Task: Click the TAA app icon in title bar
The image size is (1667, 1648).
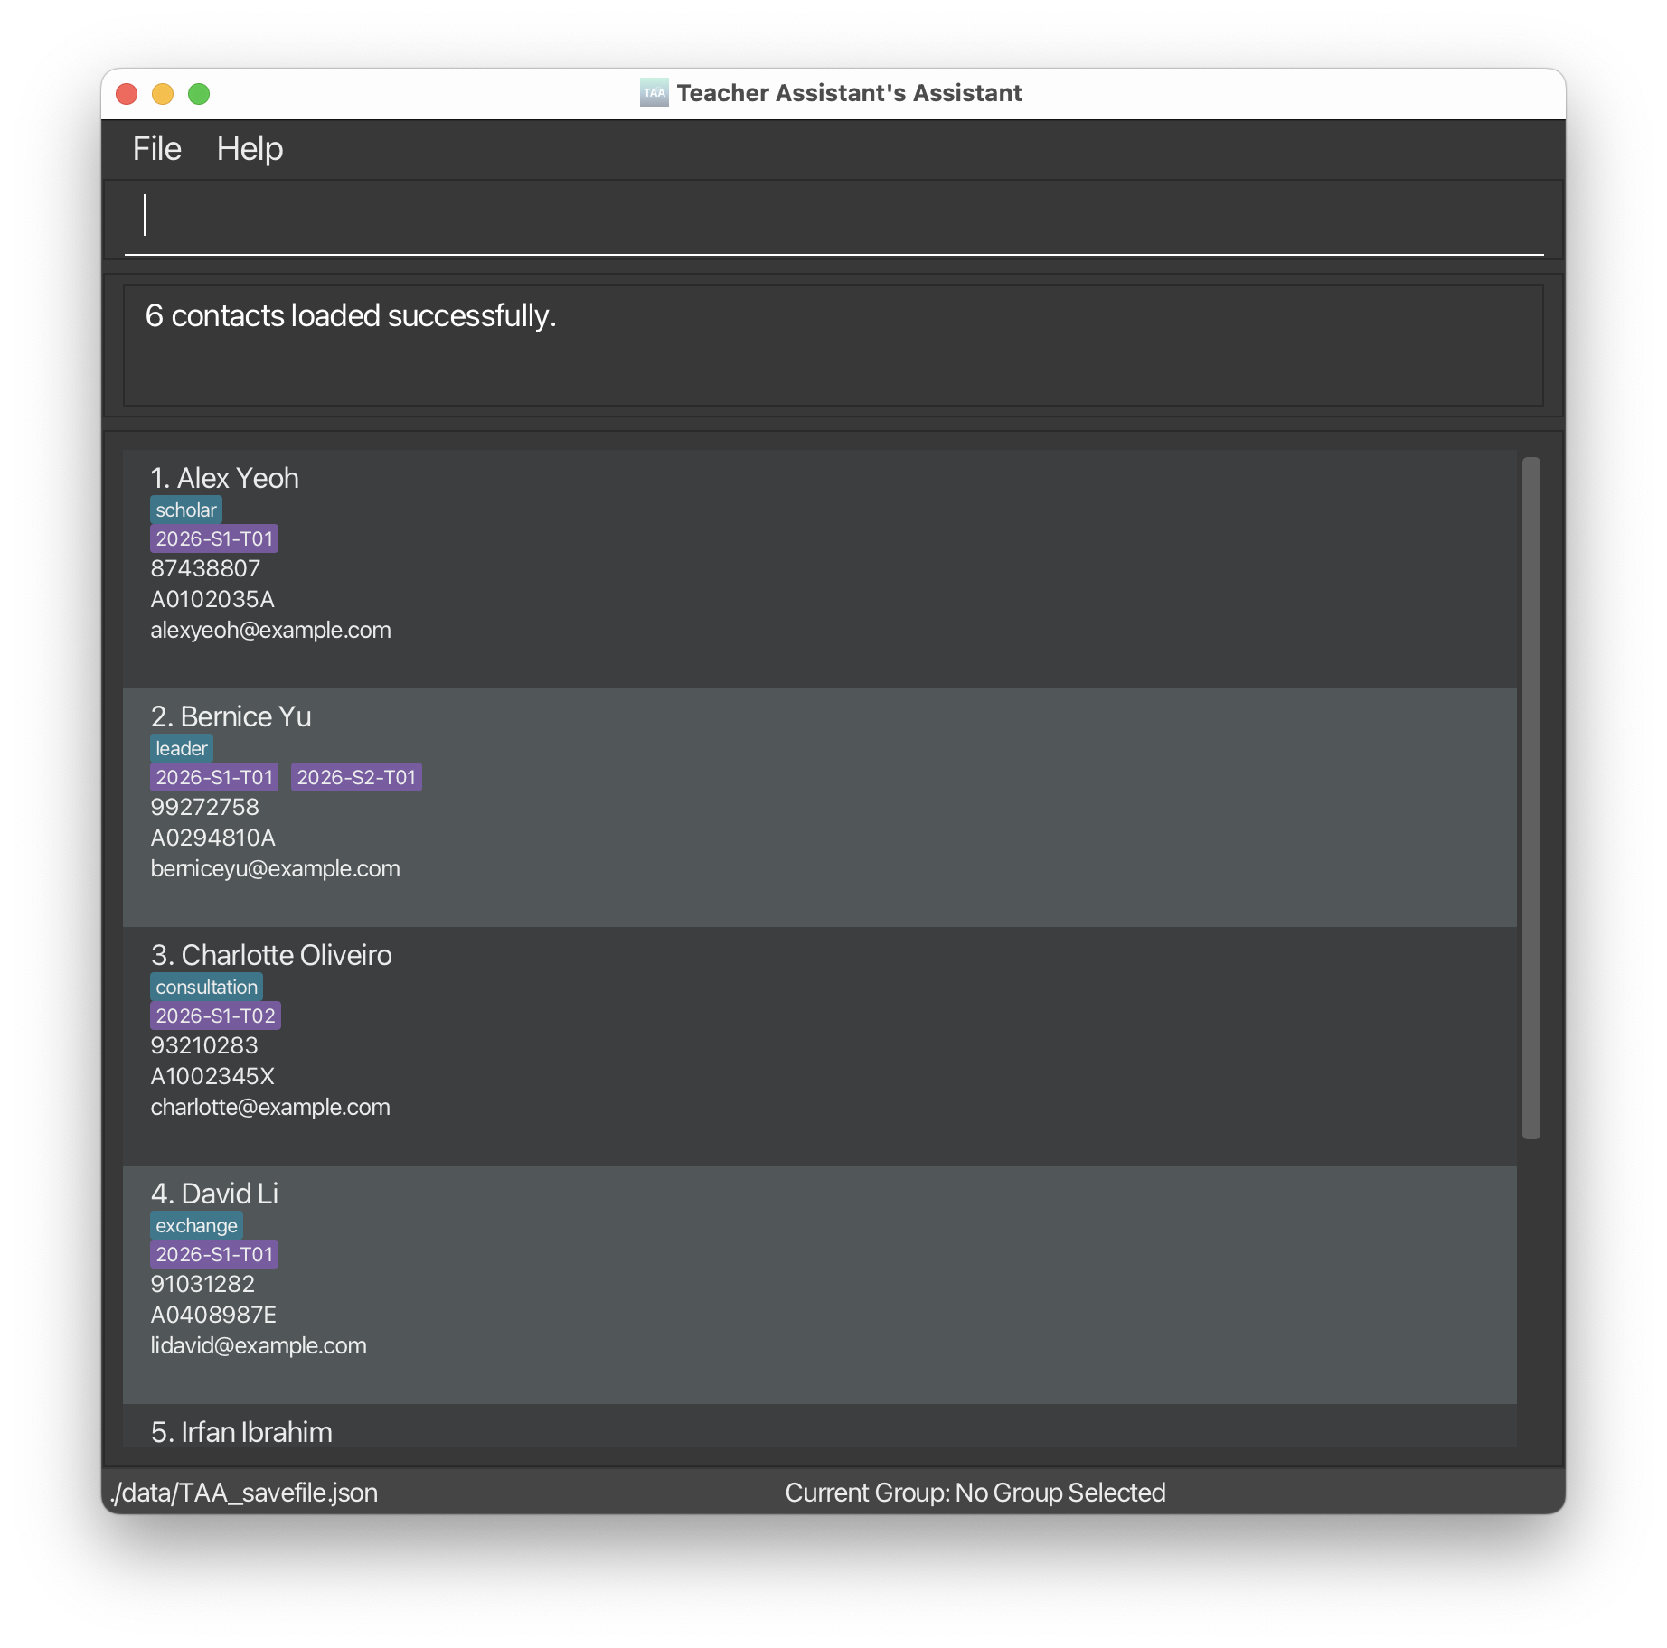Action: point(654,93)
